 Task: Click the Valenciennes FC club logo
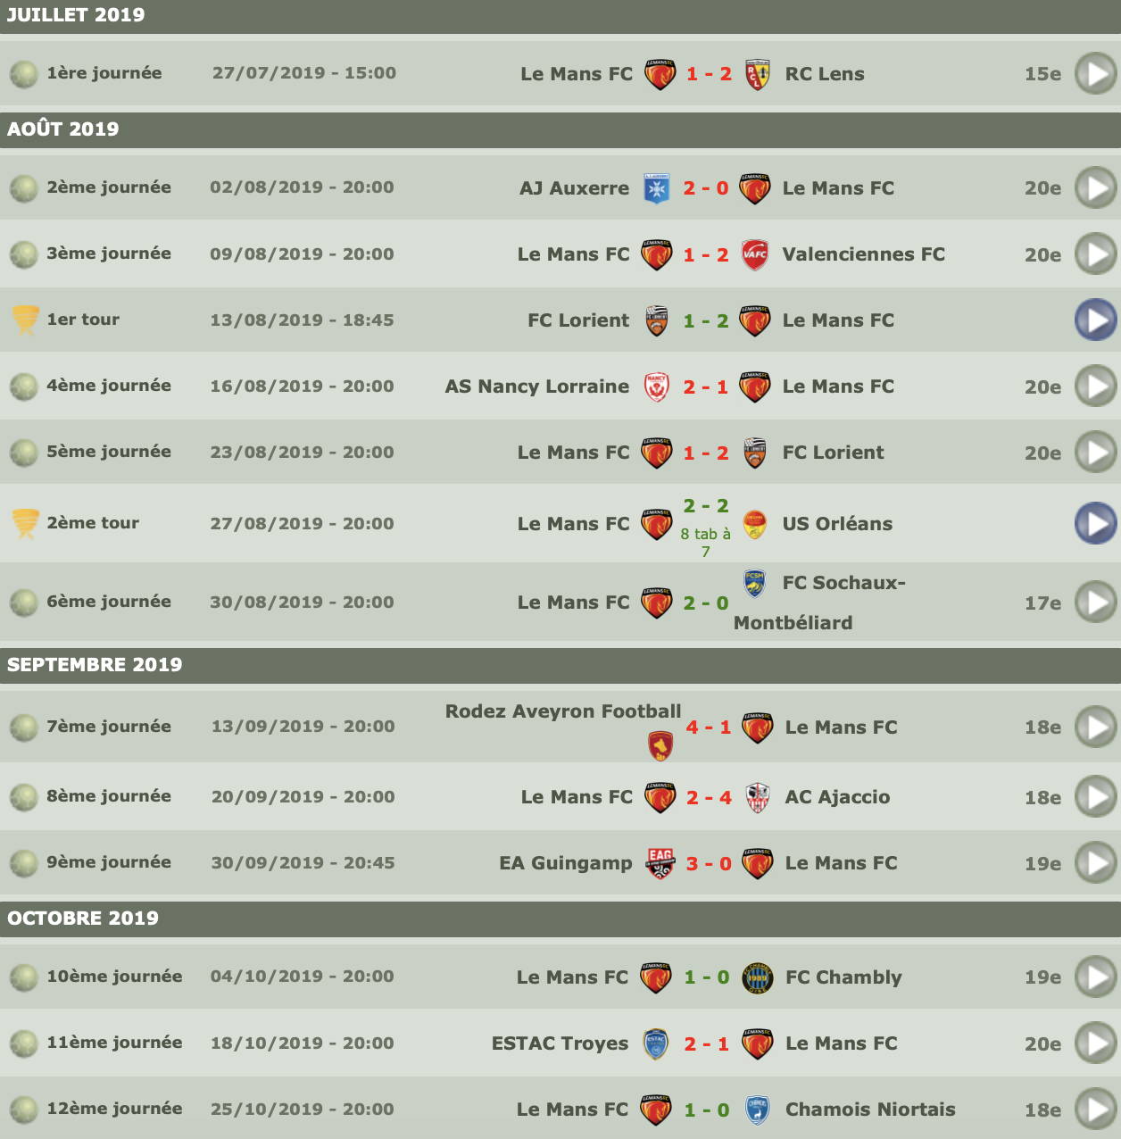(x=755, y=254)
